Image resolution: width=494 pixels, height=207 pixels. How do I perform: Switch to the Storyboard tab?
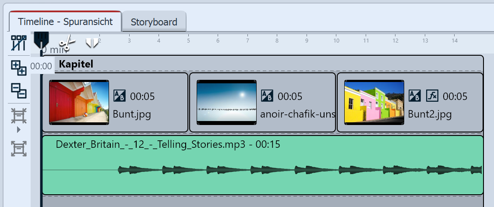coord(154,22)
